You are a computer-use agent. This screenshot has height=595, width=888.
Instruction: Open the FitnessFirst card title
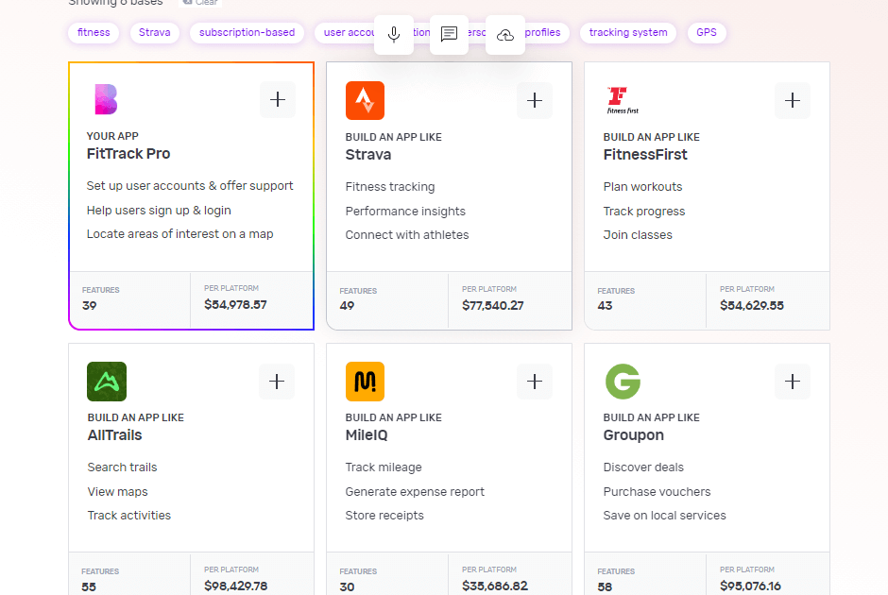click(x=645, y=155)
